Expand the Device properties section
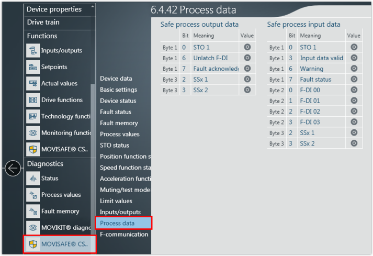373x256 pixels. click(x=54, y=9)
